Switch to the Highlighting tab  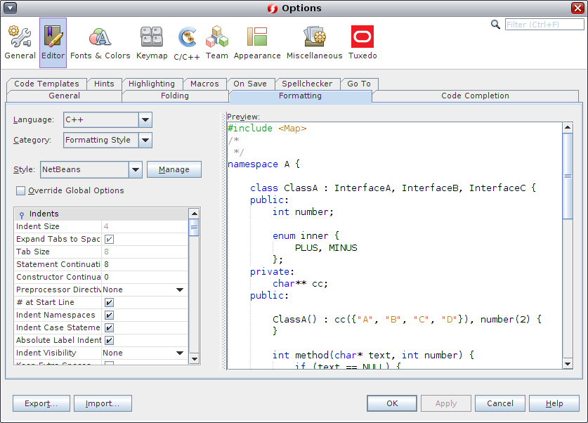pos(152,84)
